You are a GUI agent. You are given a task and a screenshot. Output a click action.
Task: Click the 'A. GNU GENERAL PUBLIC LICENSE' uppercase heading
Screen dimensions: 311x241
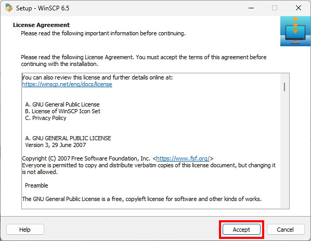coord(68,138)
